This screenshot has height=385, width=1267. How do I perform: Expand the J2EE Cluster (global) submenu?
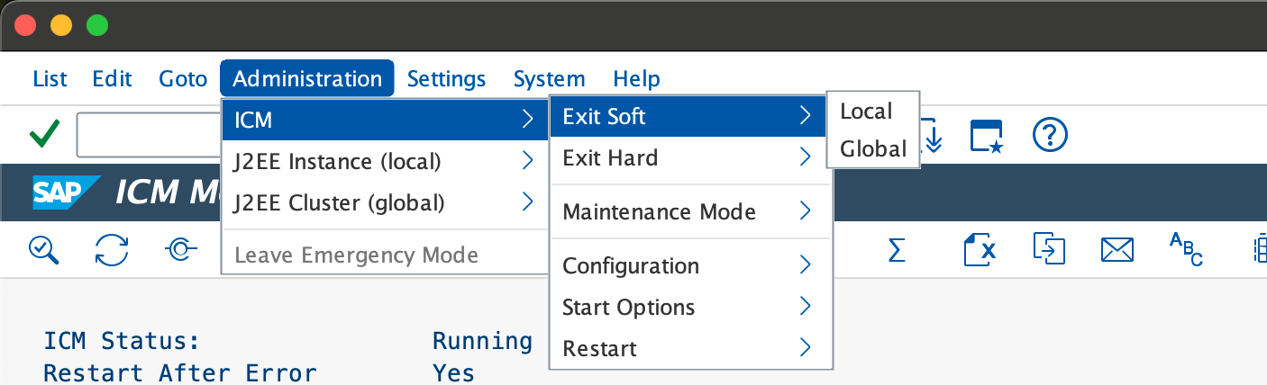click(385, 202)
